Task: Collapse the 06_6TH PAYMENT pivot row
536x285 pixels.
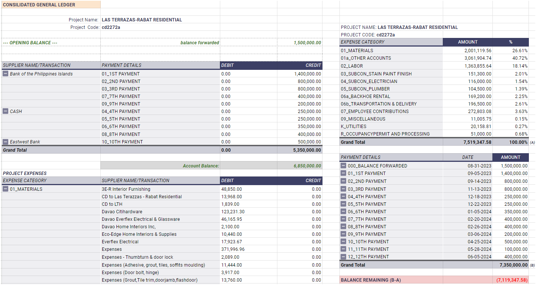Action: point(344,211)
